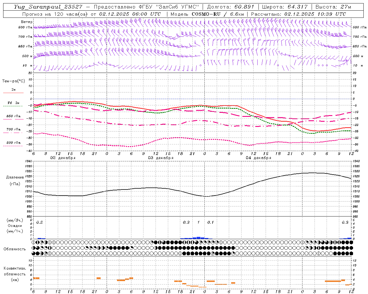The height and width of the screenshot is (294, 368).
Task: Click the precipitation value '0.2'
Action: 40,222
